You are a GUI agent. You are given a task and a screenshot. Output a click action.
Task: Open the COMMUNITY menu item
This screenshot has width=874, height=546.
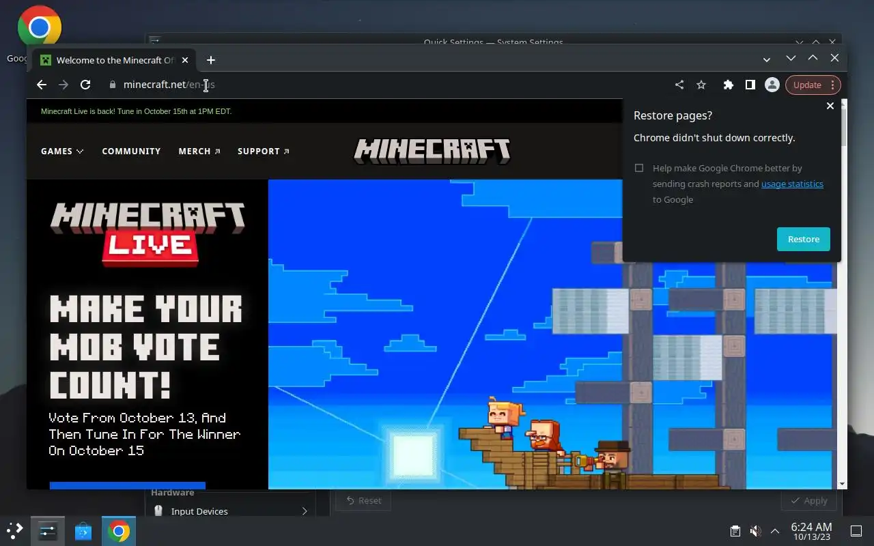click(131, 151)
